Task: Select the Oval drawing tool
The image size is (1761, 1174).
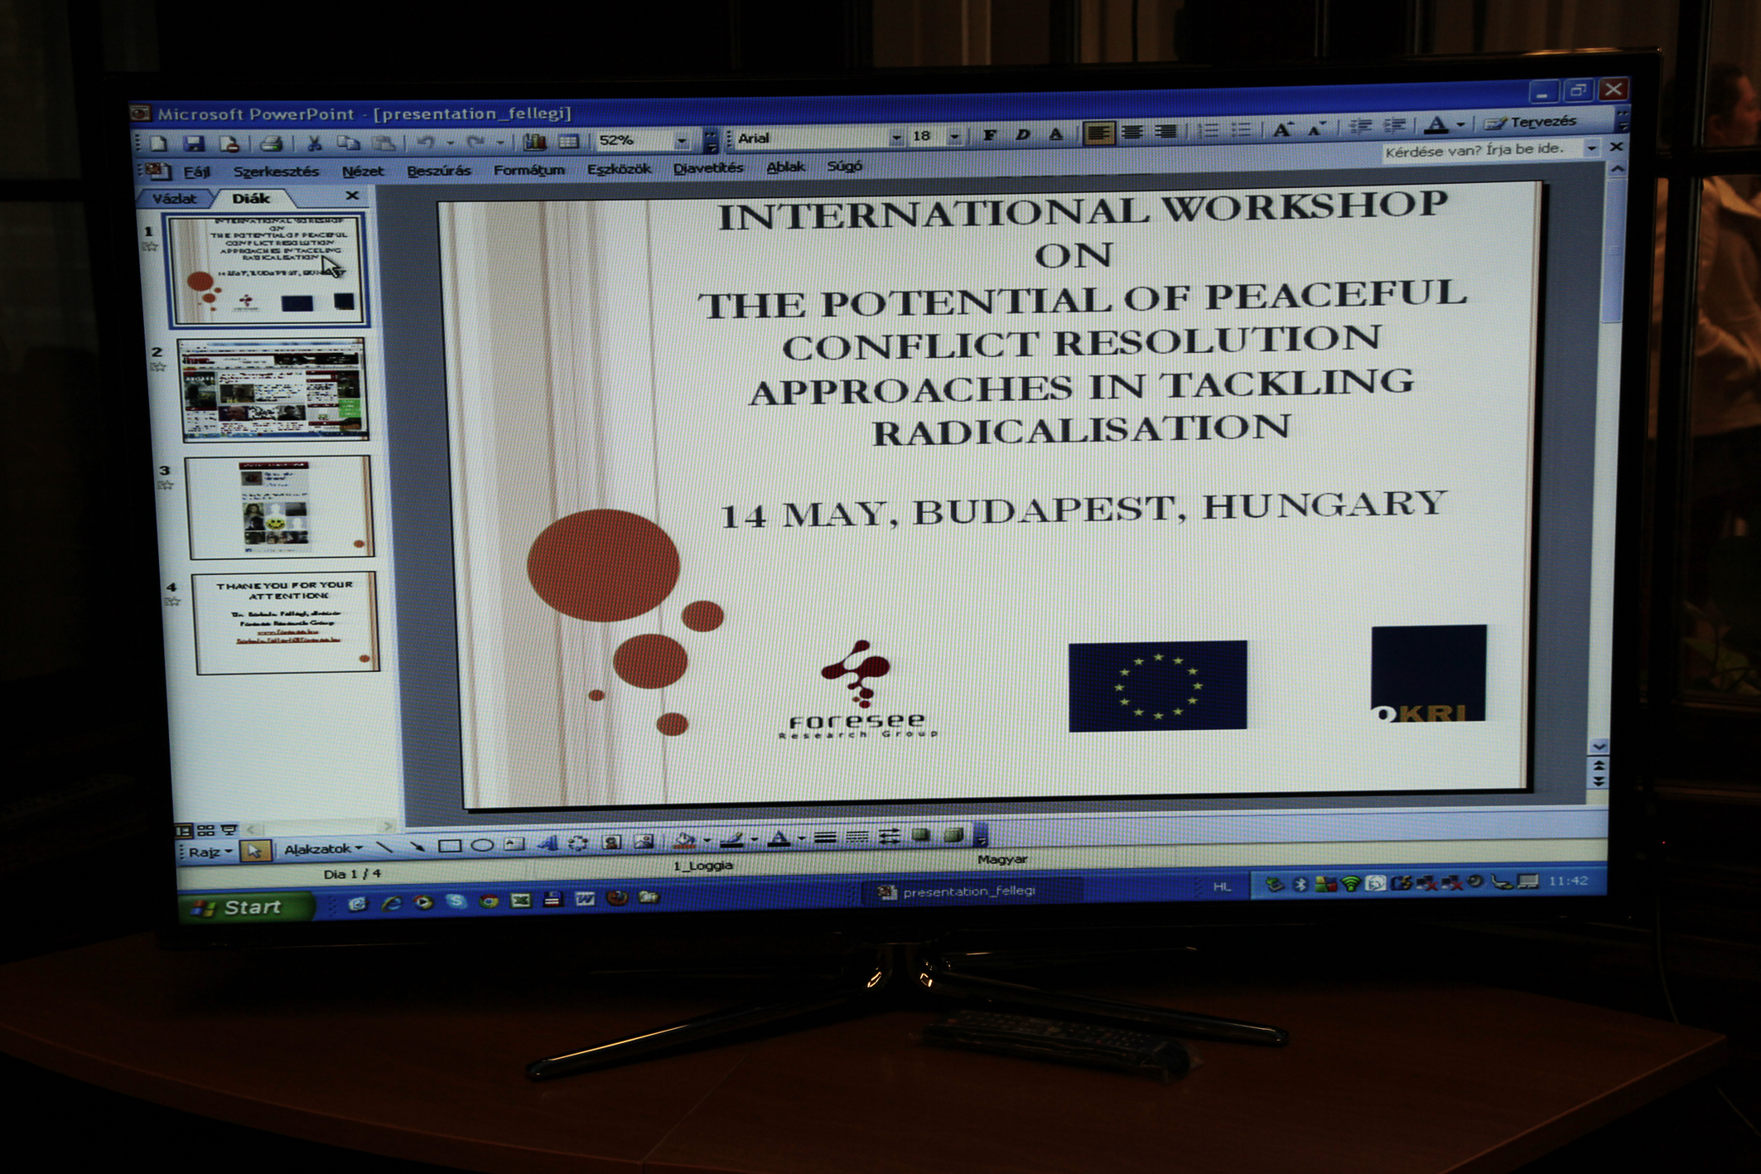Action: tap(482, 845)
